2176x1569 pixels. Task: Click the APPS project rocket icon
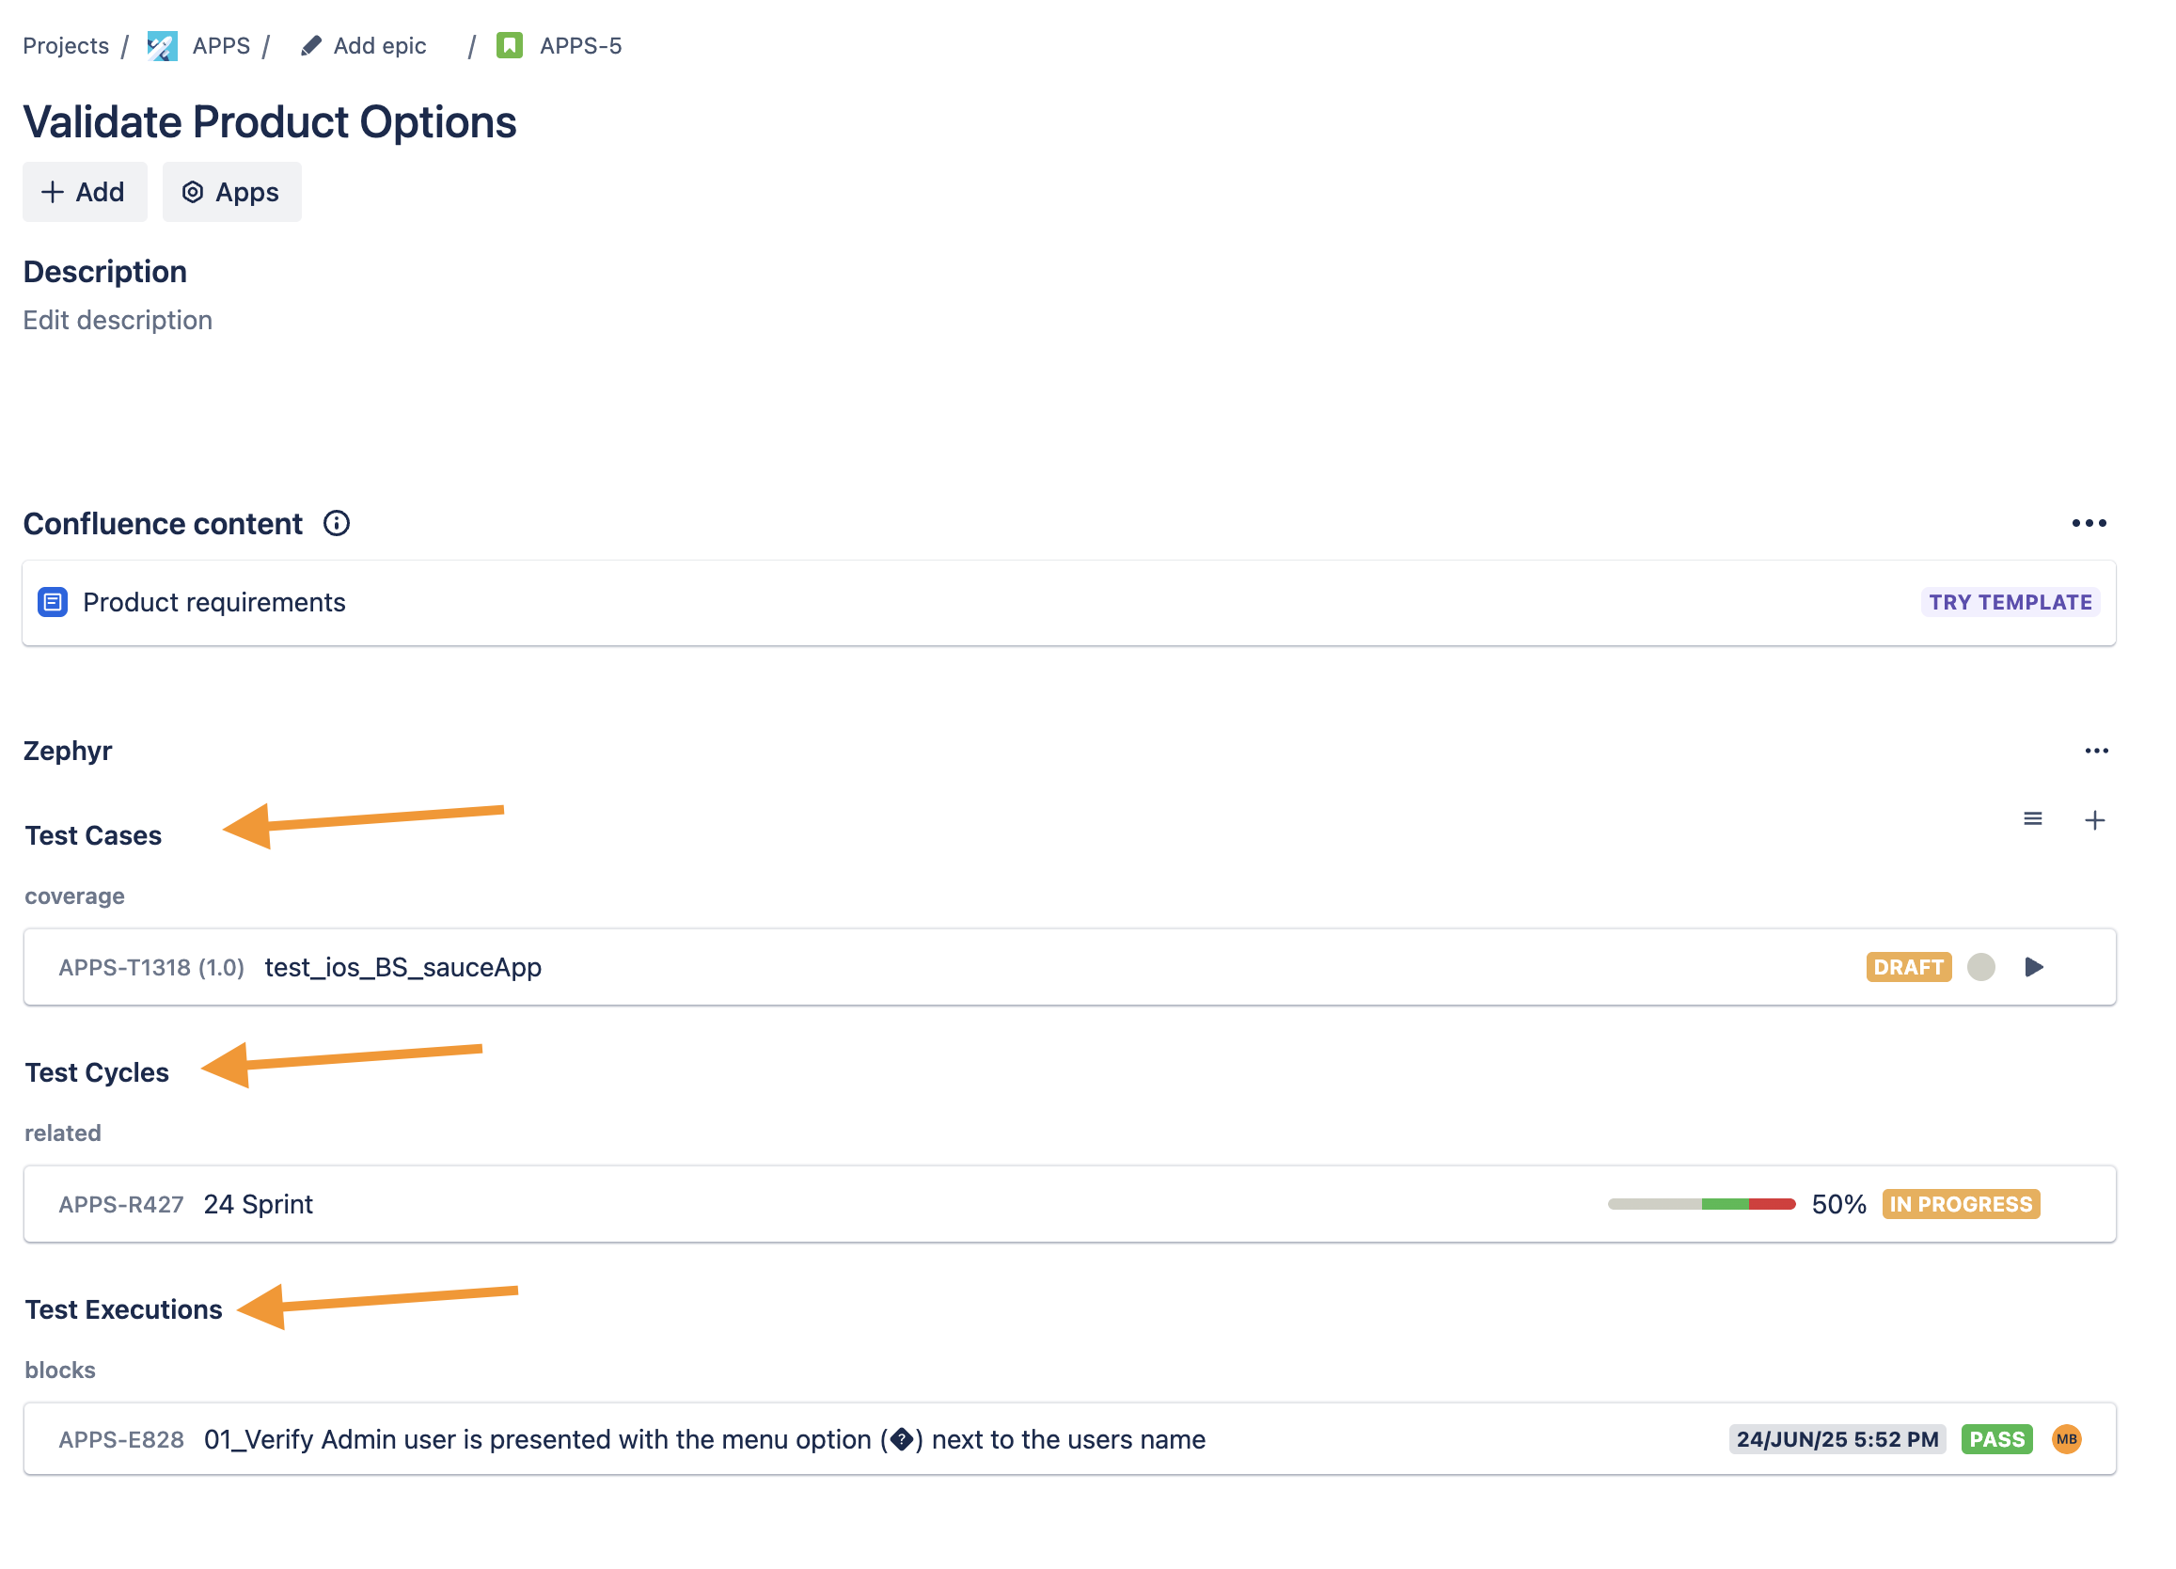(162, 46)
